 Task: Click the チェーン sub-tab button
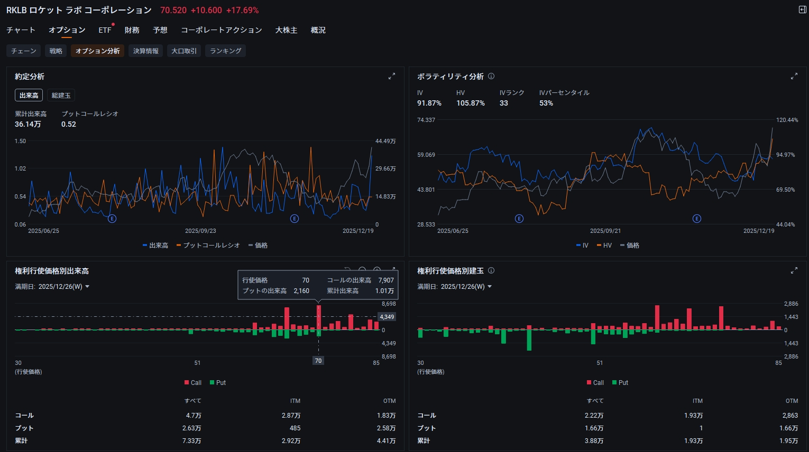24,51
